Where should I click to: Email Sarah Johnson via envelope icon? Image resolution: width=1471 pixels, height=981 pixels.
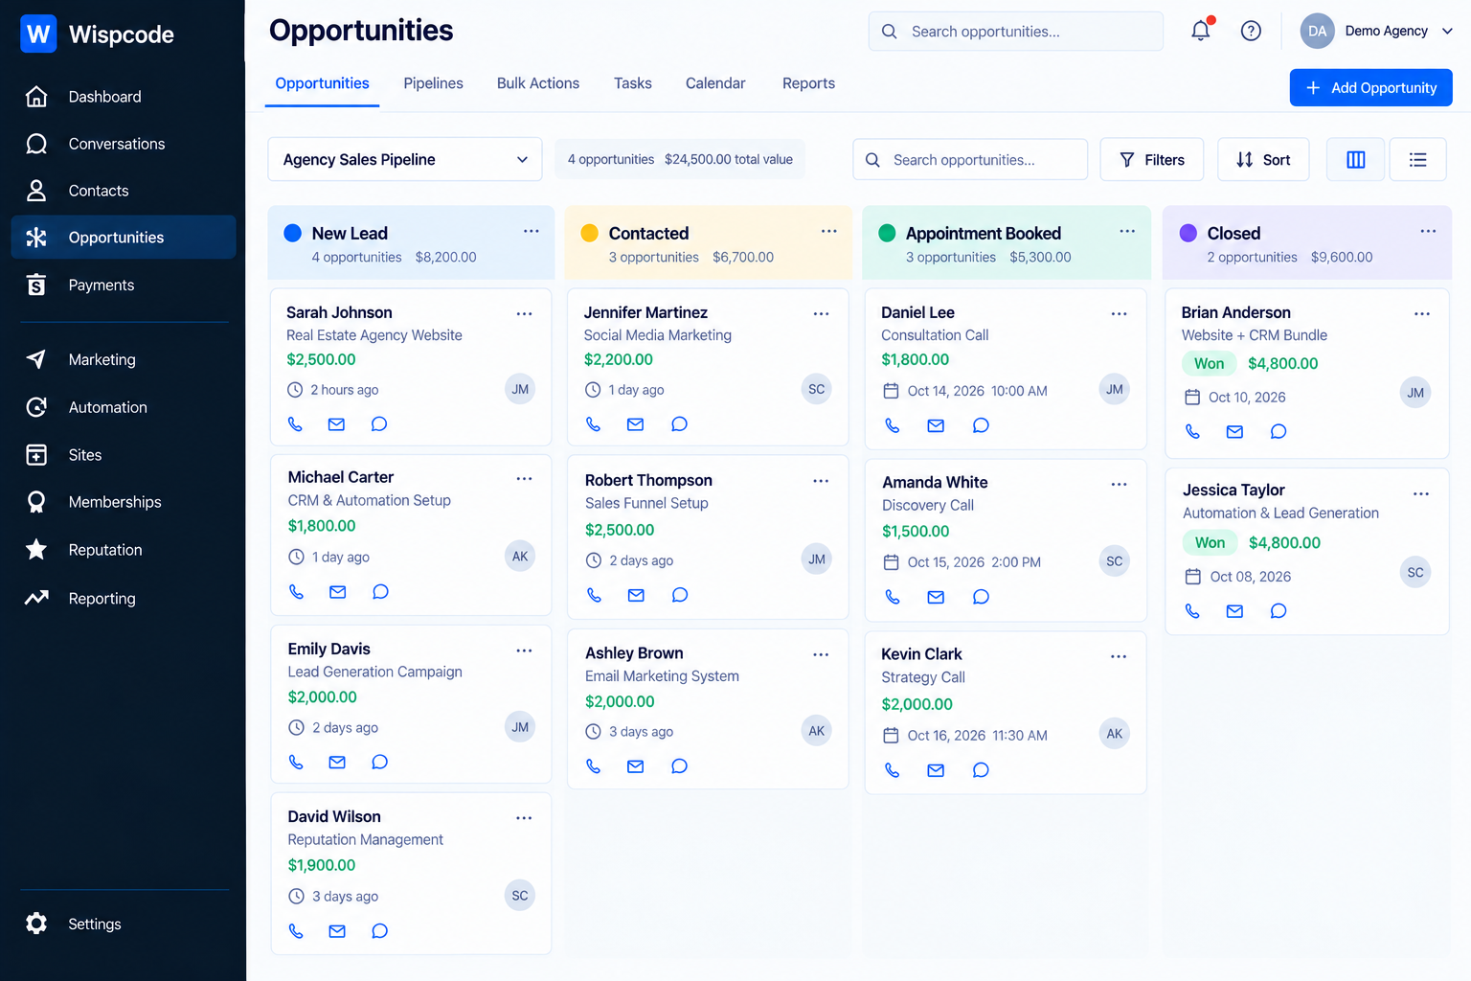(x=336, y=423)
